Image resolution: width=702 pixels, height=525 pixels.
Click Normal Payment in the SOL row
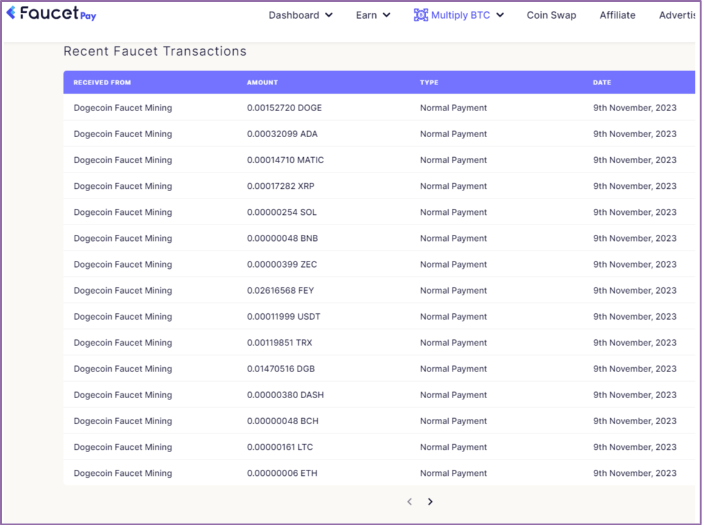coord(453,212)
